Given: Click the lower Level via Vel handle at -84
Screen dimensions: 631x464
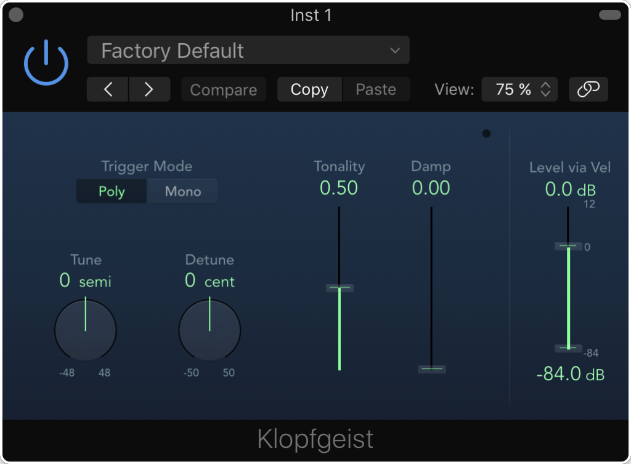Looking at the screenshot, I should pyautogui.click(x=568, y=348).
